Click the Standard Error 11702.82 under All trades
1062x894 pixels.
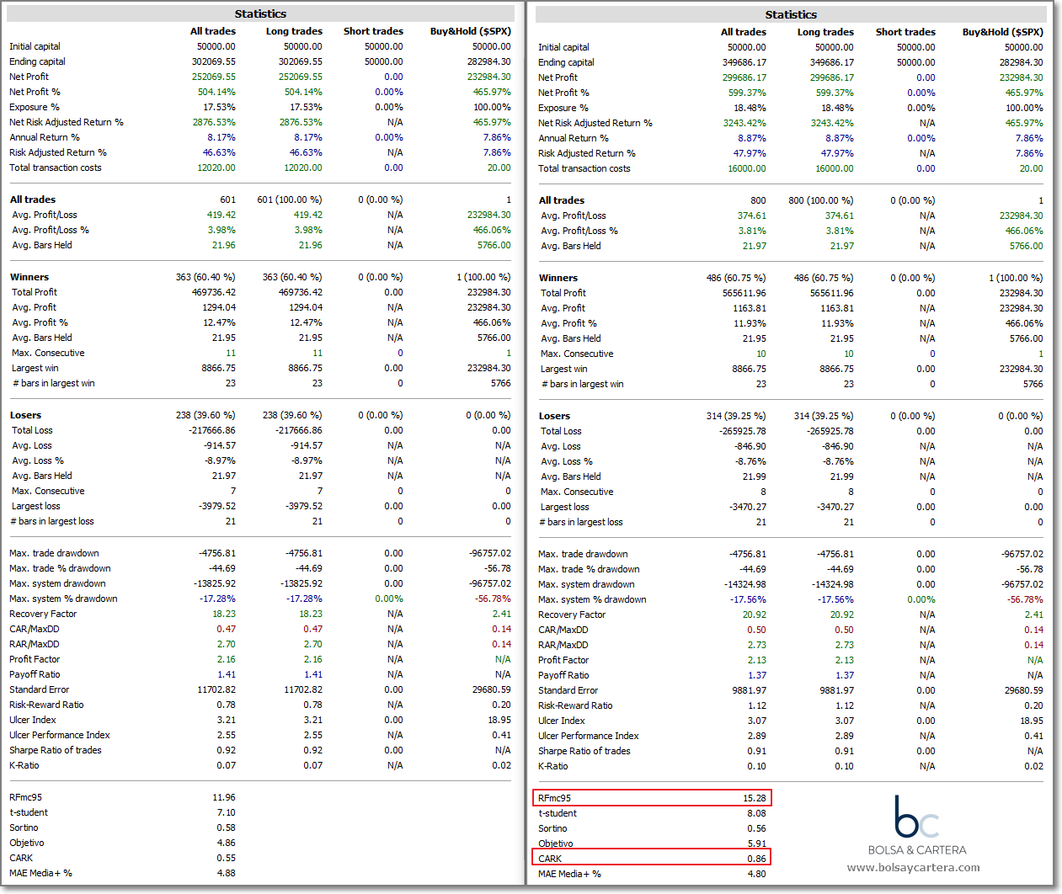point(217,689)
